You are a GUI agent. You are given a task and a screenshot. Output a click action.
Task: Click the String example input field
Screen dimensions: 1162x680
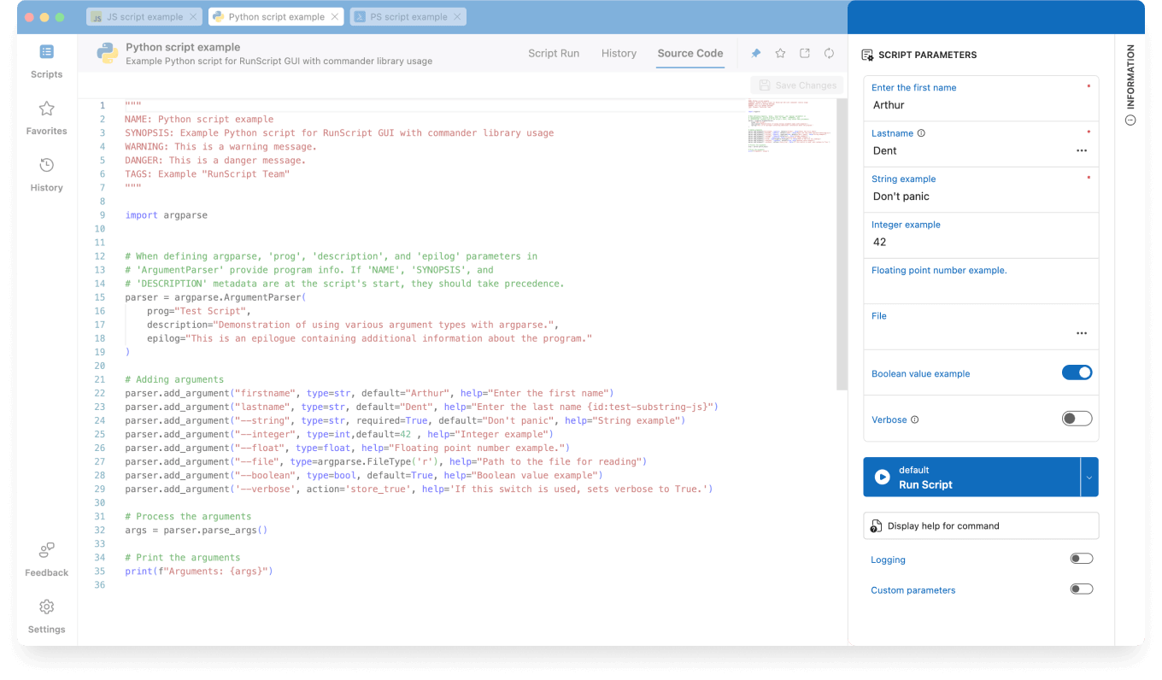[981, 190]
